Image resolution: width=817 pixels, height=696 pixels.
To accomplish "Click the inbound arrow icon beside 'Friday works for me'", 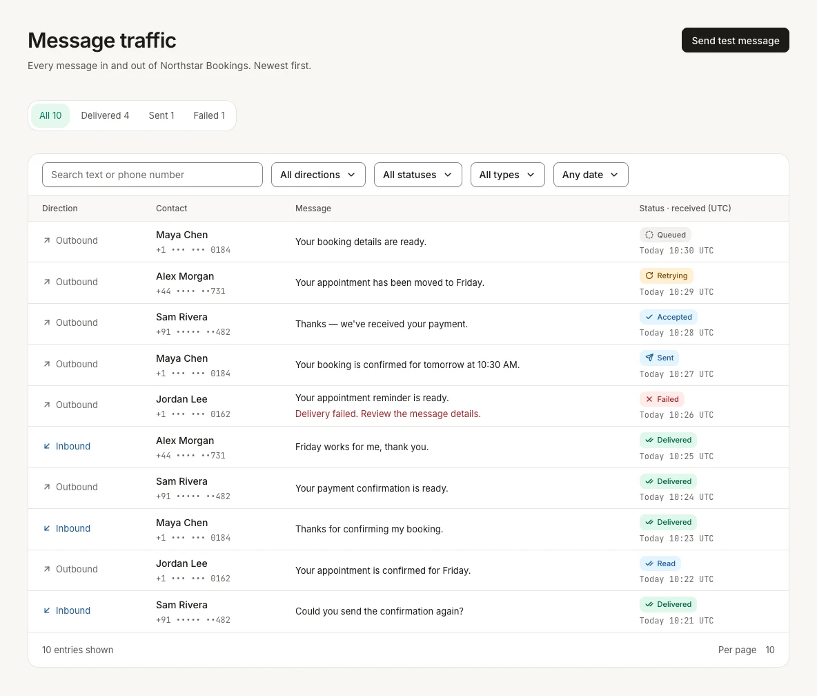I will point(47,446).
